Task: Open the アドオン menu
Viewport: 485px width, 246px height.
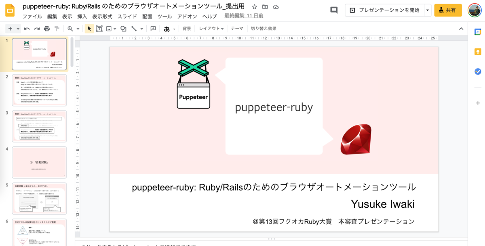Action: [187, 16]
